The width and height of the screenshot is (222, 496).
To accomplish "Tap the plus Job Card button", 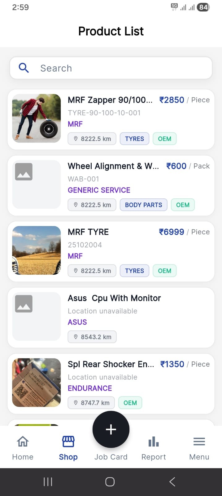I will coord(111,430).
